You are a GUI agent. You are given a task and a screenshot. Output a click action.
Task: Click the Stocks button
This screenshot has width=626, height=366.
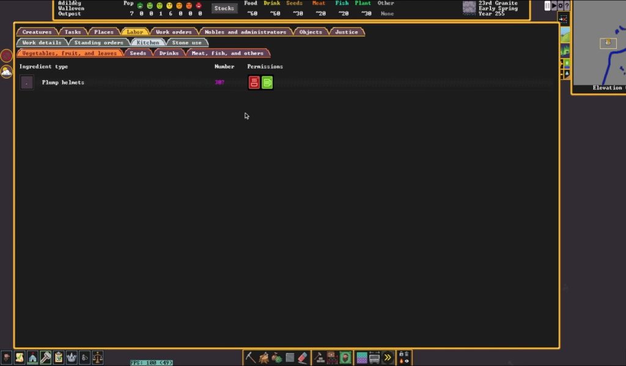[224, 9]
